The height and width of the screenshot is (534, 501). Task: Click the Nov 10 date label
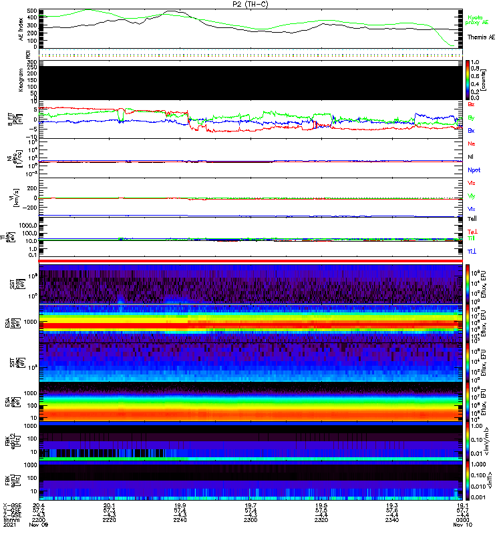[462, 525]
